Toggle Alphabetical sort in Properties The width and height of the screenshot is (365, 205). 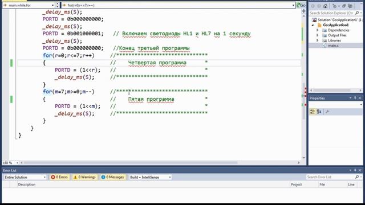click(319, 112)
